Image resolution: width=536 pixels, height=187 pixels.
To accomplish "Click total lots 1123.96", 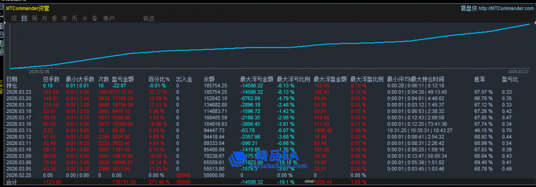I will (52, 182).
